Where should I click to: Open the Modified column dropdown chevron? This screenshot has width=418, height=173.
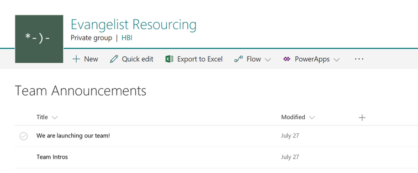click(312, 117)
